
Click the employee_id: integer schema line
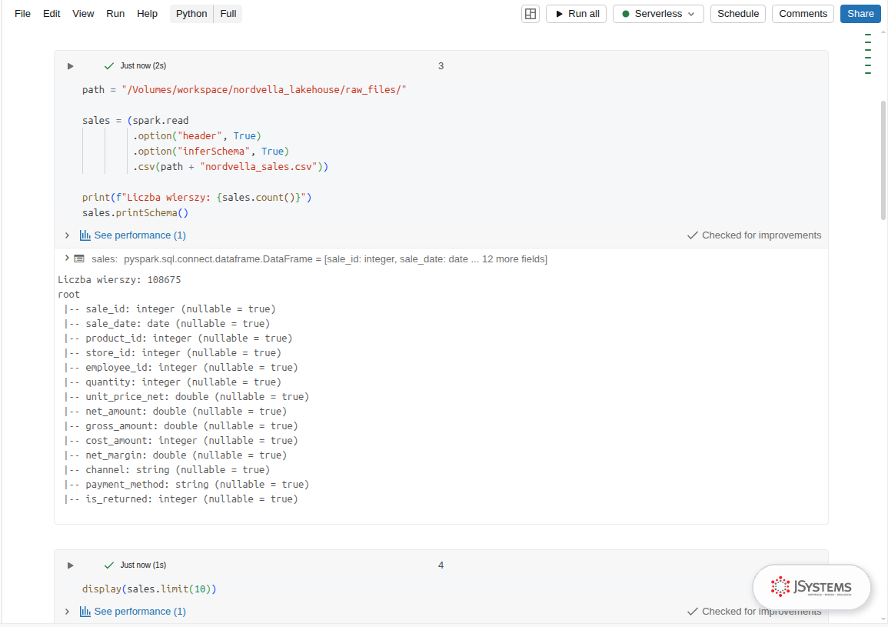coord(181,368)
